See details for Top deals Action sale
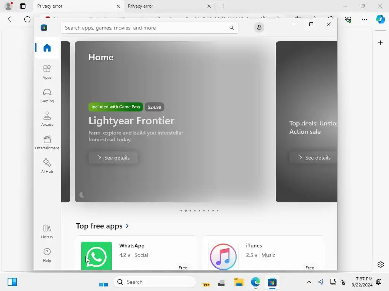The width and height of the screenshot is (389, 291). pyautogui.click(x=313, y=158)
